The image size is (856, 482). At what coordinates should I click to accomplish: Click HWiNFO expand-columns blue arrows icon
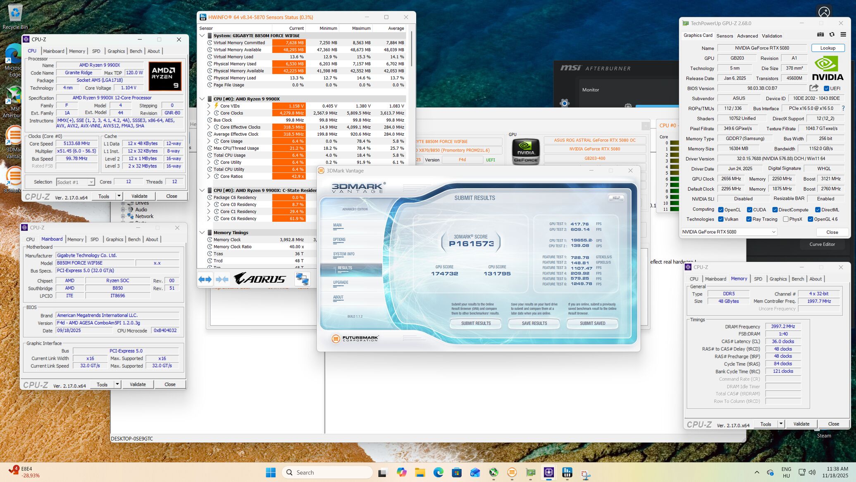click(x=205, y=279)
